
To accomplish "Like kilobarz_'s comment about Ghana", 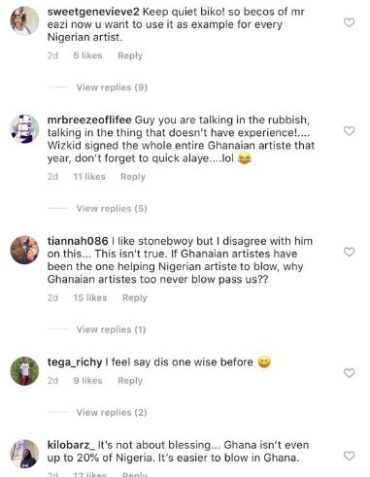I will (x=349, y=456).
